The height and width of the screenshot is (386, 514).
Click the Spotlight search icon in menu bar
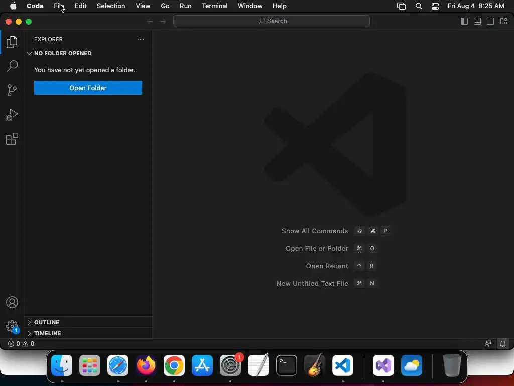(x=419, y=6)
